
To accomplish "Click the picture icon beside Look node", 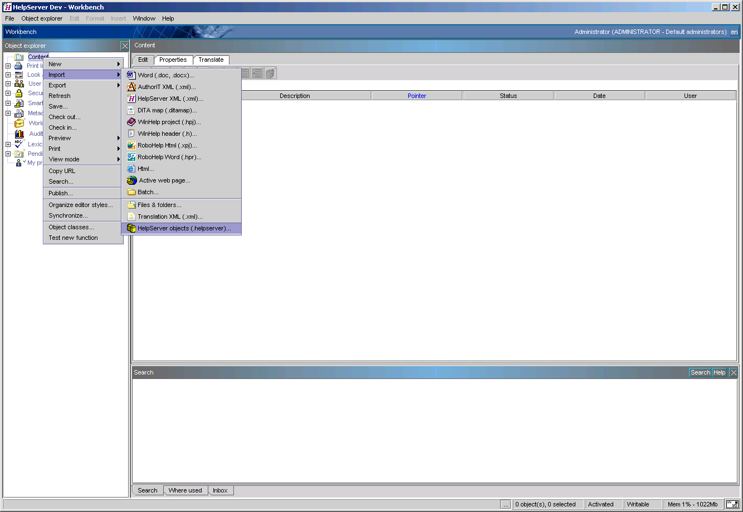I will click(18, 75).
